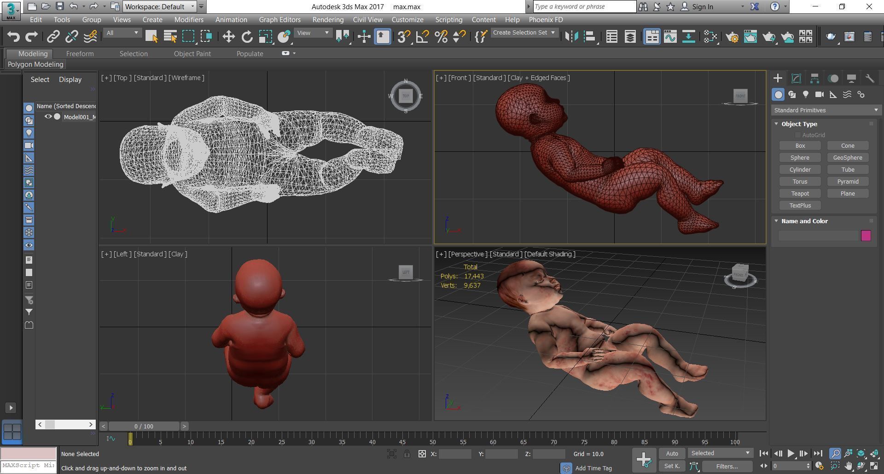Click the Undo arrow in main toolbar

pyautogui.click(x=13, y=37)
